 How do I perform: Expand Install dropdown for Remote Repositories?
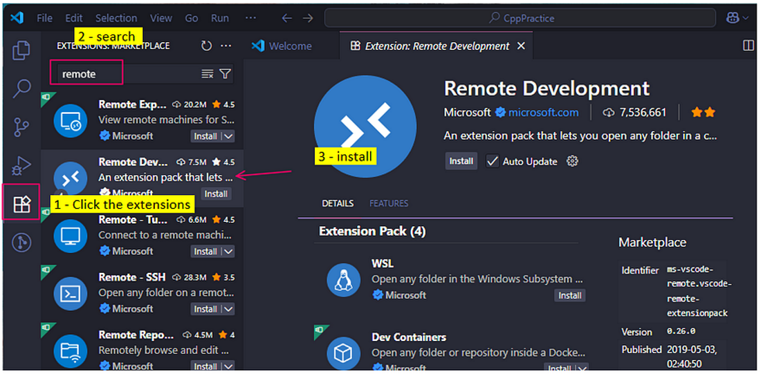coord(228,366)
